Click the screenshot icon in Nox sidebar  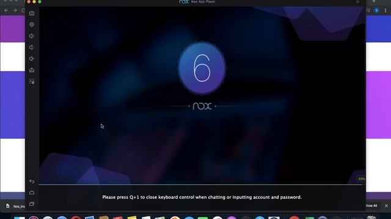[32, 13]
